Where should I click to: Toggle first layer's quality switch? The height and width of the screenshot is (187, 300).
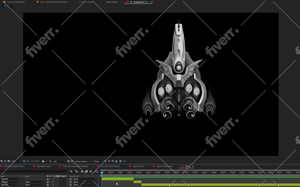[53, 179]
